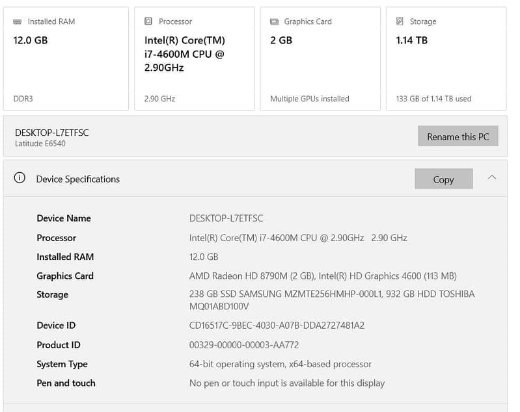Click the 'Device ID' label
This screenshot has height=412, width=520.
click(x=56, y=326)
